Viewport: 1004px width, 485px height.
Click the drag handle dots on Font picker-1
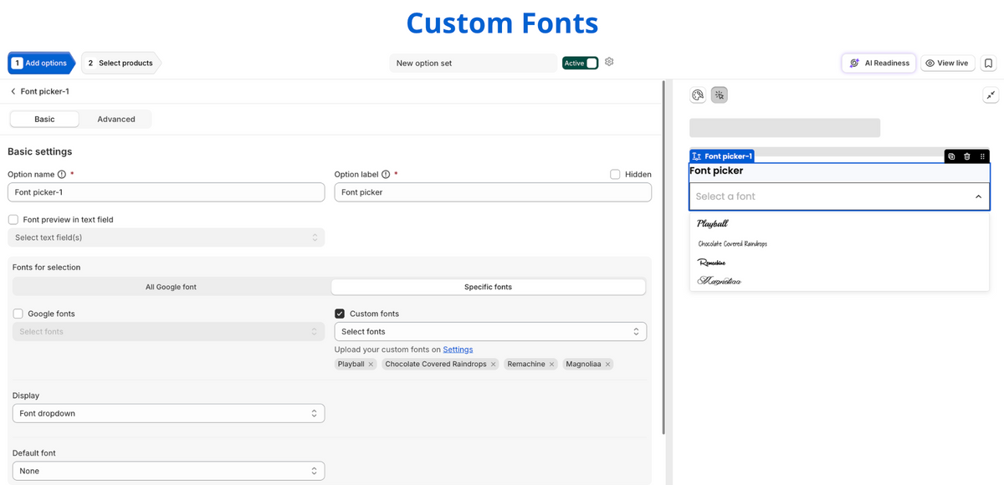pos(982,156)
